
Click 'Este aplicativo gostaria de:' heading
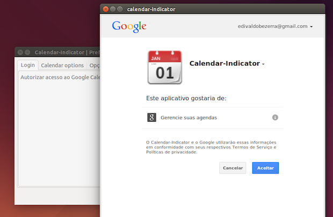coord(186,99)
